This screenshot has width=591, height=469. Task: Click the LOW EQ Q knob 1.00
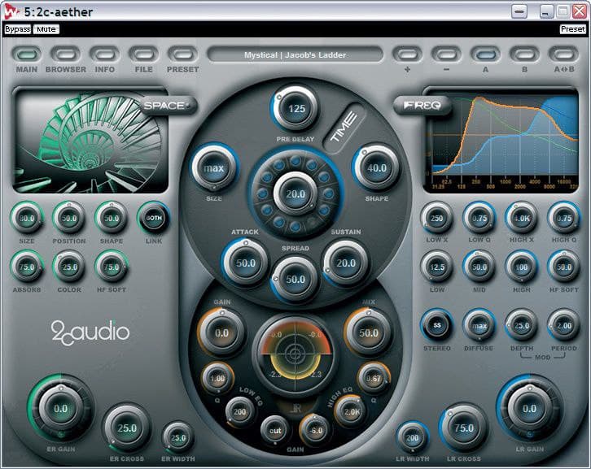tap(217, 378)
